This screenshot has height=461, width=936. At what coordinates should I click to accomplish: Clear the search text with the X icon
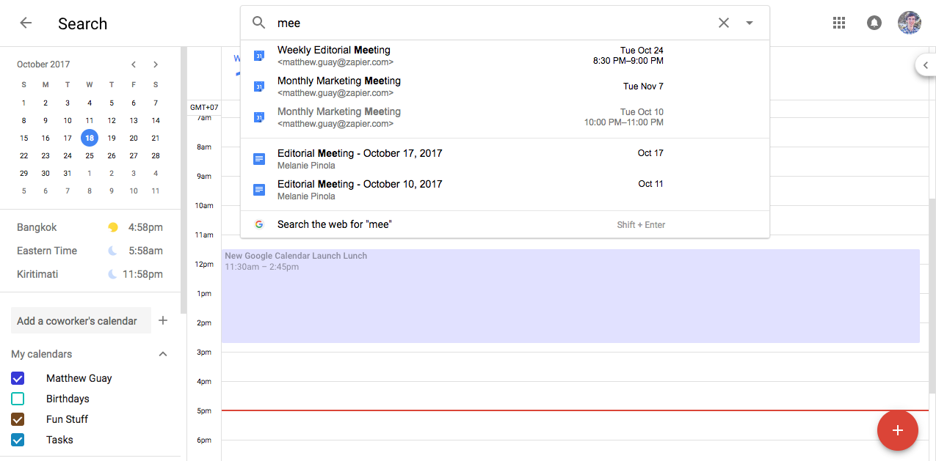(724, 23)
